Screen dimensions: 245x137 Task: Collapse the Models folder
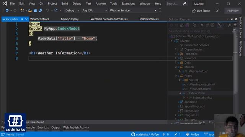click(176, 67)
